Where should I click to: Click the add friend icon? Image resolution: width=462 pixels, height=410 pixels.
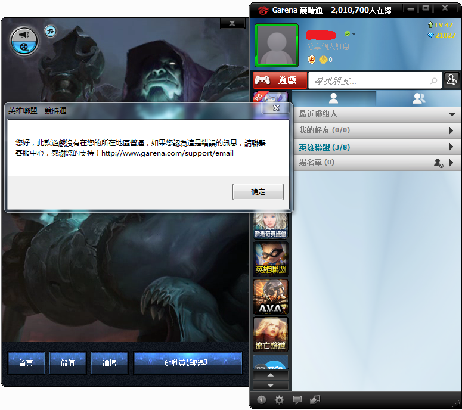point(452,80)
